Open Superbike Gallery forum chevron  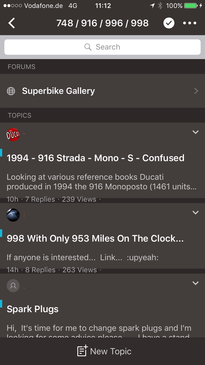click(x=196, y=91)
